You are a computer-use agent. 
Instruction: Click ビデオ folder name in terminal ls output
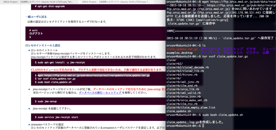coord(251,49)
